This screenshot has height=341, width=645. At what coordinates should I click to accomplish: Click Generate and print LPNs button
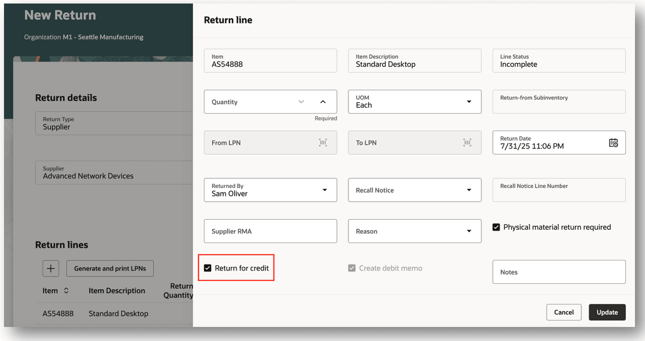click(x=110, y=268)
